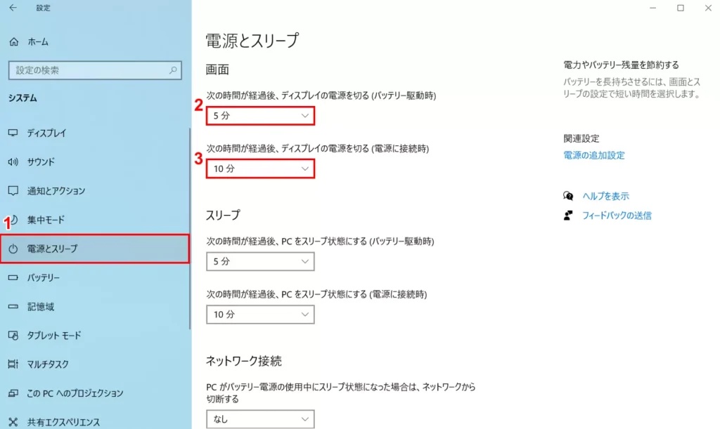Open the 電源の追加設定 link
The height and width of the screenshot is (429, 720).
[593, 155]
